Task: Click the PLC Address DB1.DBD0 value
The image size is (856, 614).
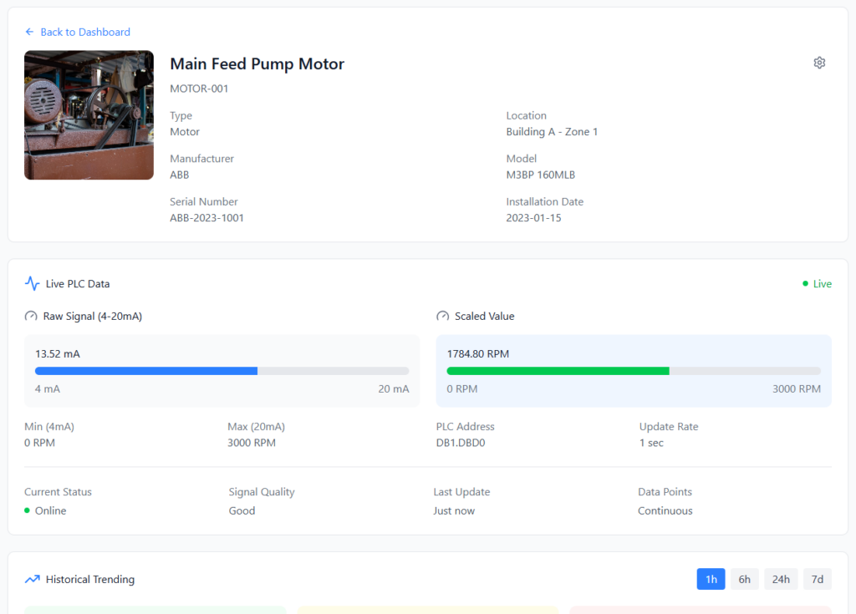Action: (460, 443)
